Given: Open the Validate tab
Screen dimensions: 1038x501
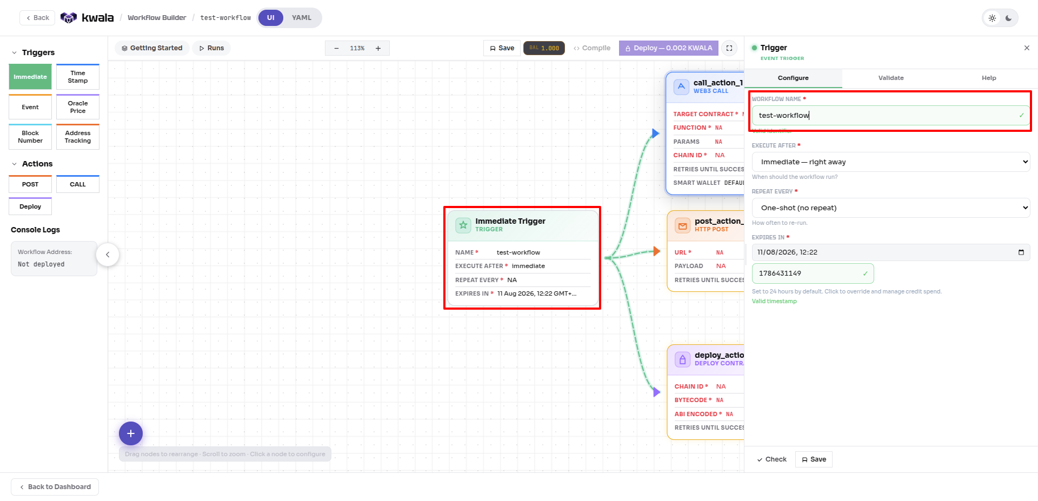Looking at the screenshot, I should (891, 78).
